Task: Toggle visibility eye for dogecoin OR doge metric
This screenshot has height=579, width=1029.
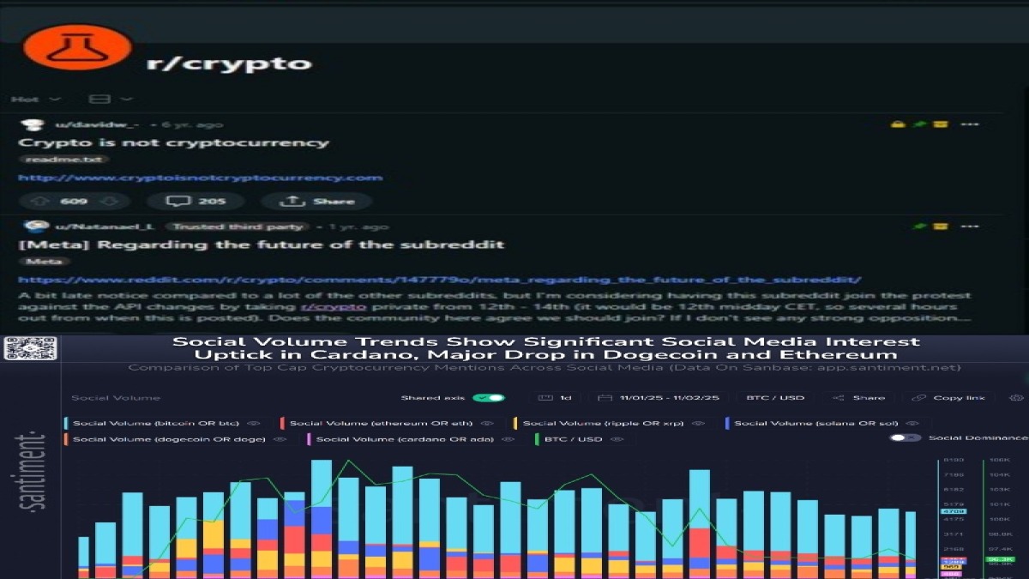Action: tap(280, 439)
